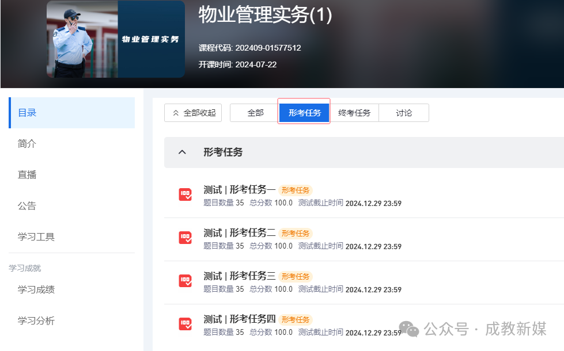Image resolution: width=564 pixels, height=351 pixels.
Task: Switch to the 全部 filter tab
Action: [x=255, y=113]
